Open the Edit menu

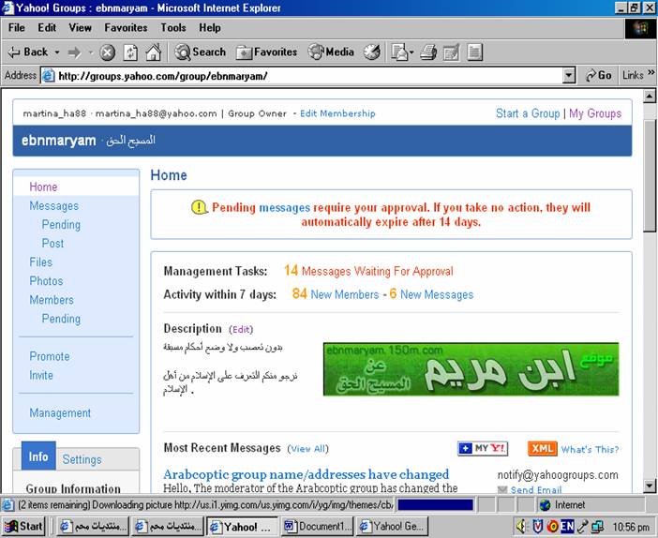[47, 28]
